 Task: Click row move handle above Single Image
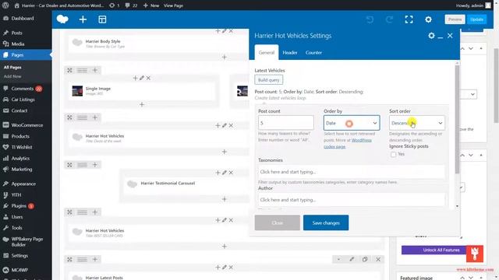click(69, 70)
